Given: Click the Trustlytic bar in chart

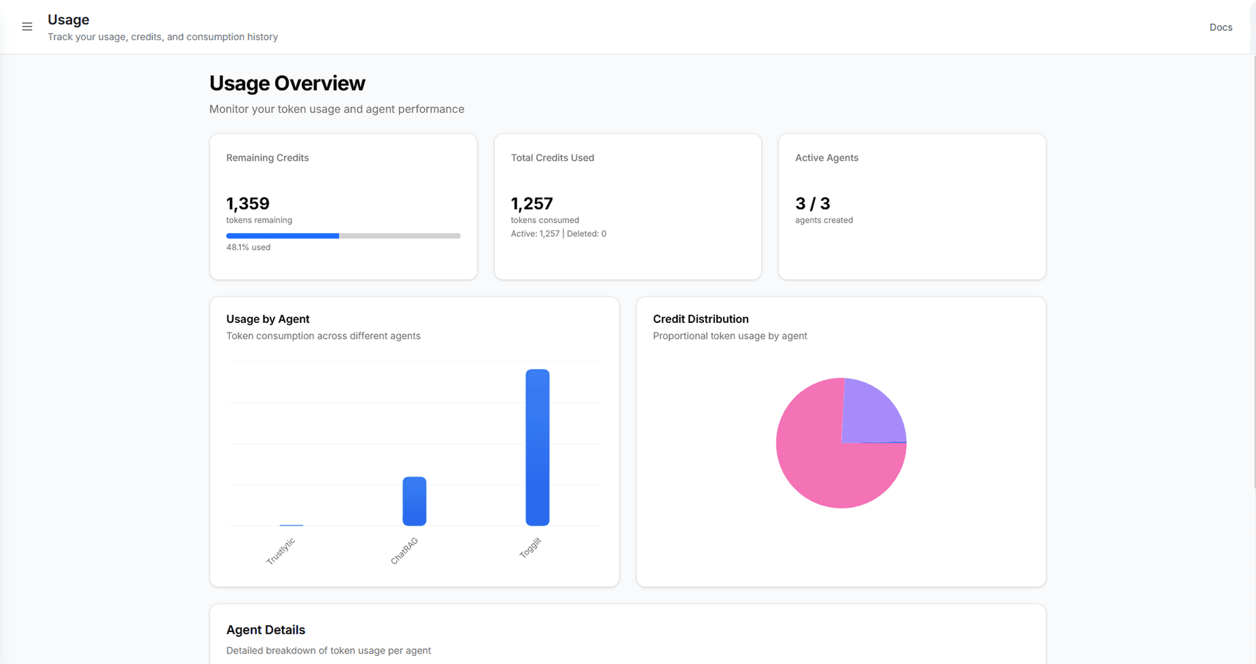Looking at the screenshot, I should [291, 524].
